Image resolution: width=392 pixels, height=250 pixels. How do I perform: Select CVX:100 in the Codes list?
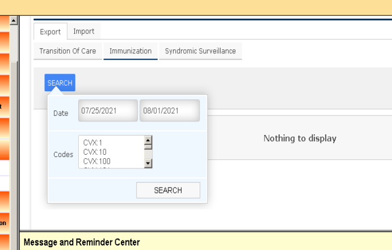coord(97,161)
